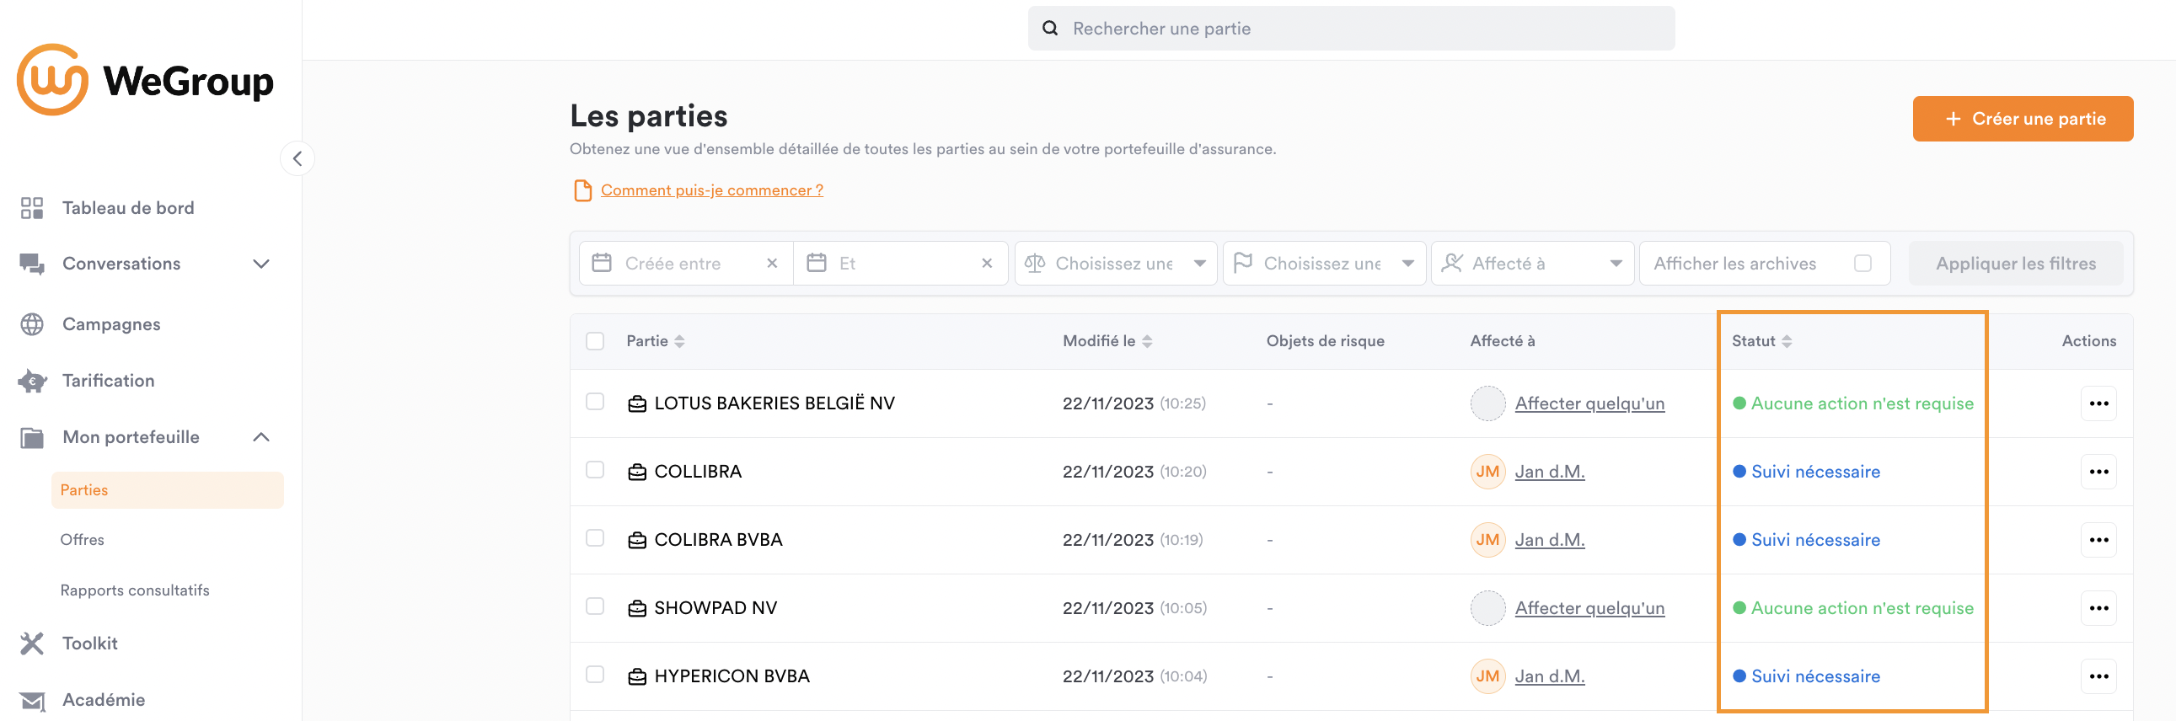The width and height of the screenshot is (2176, 721).
Task: Open actions menu for COLLIBRA row
Action: point(2098,472)
